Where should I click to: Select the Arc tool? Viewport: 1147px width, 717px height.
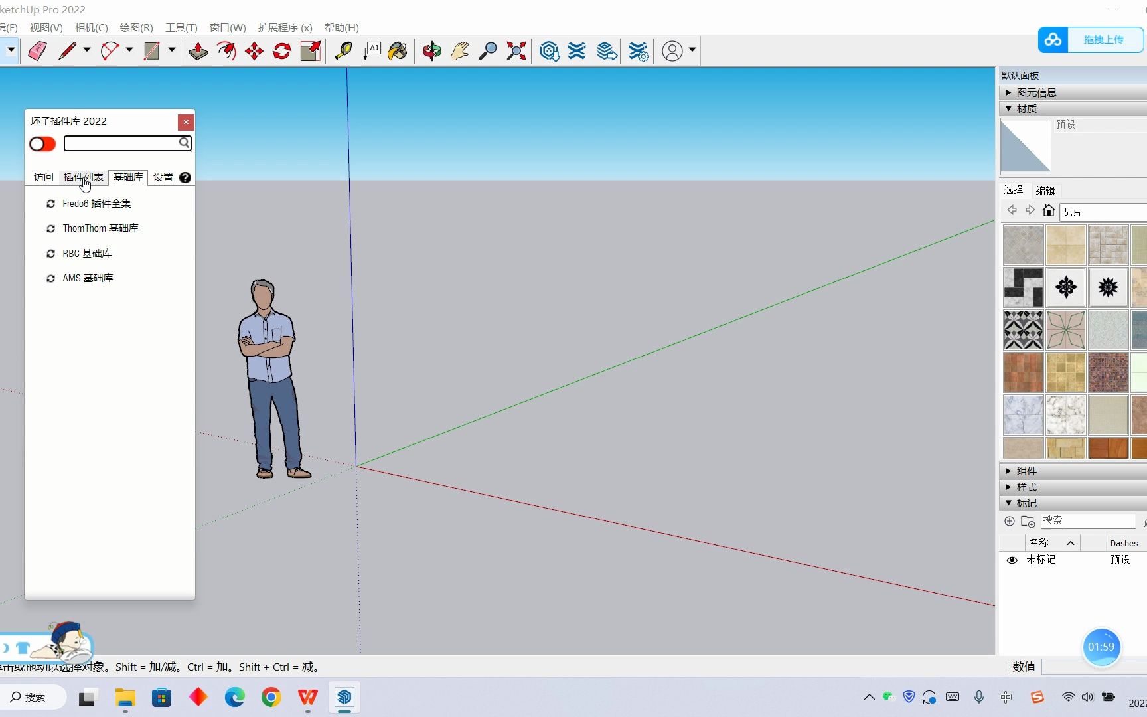tap(110, 51)
